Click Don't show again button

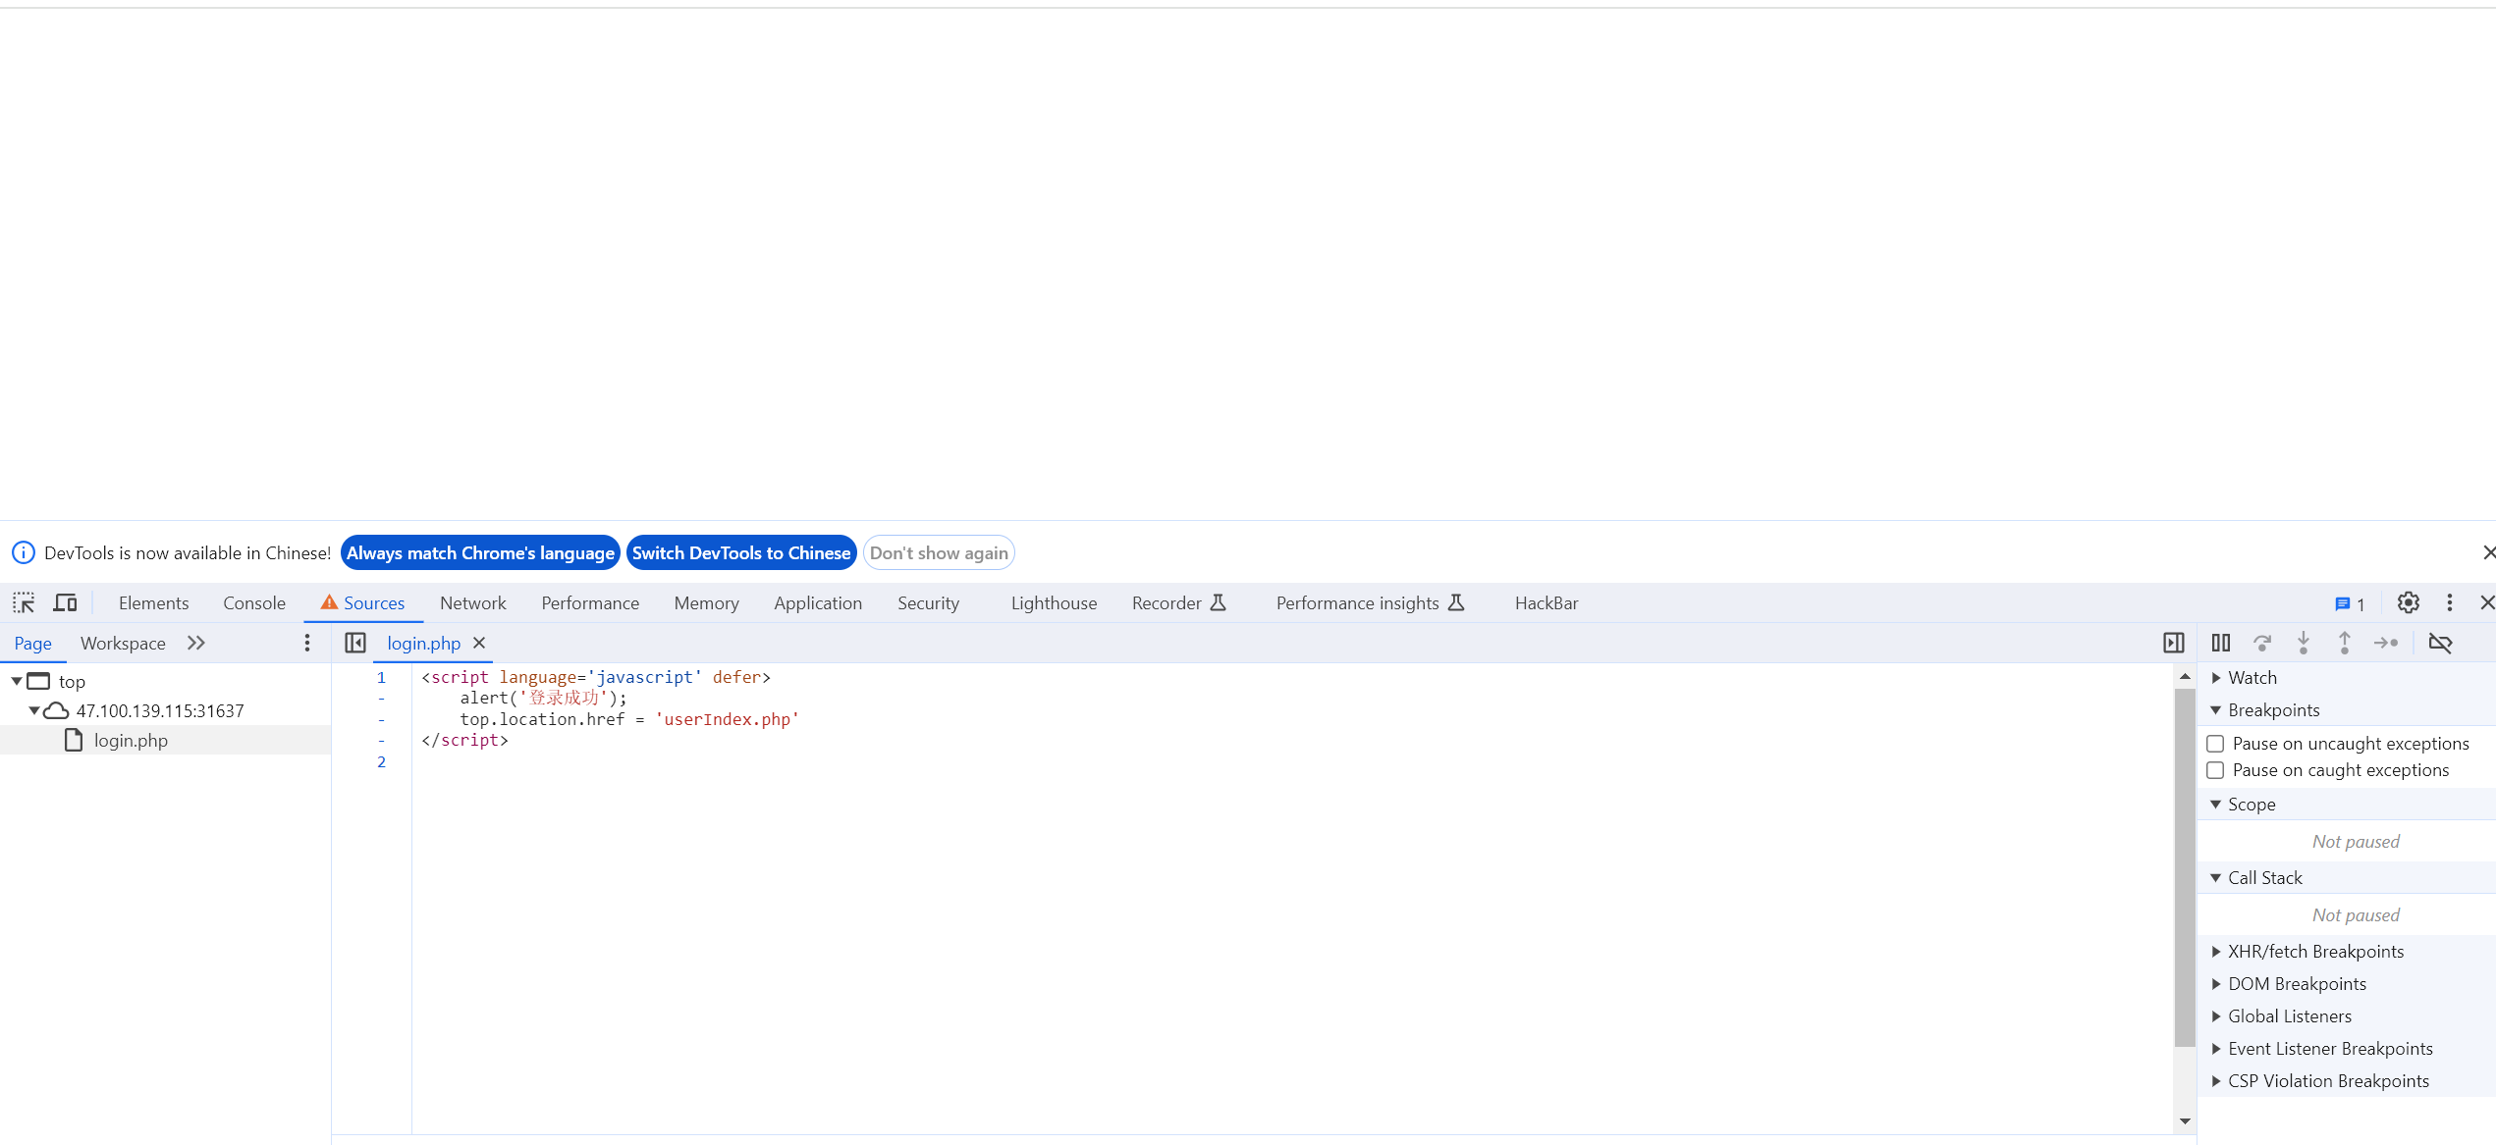(x=939, y=552)
